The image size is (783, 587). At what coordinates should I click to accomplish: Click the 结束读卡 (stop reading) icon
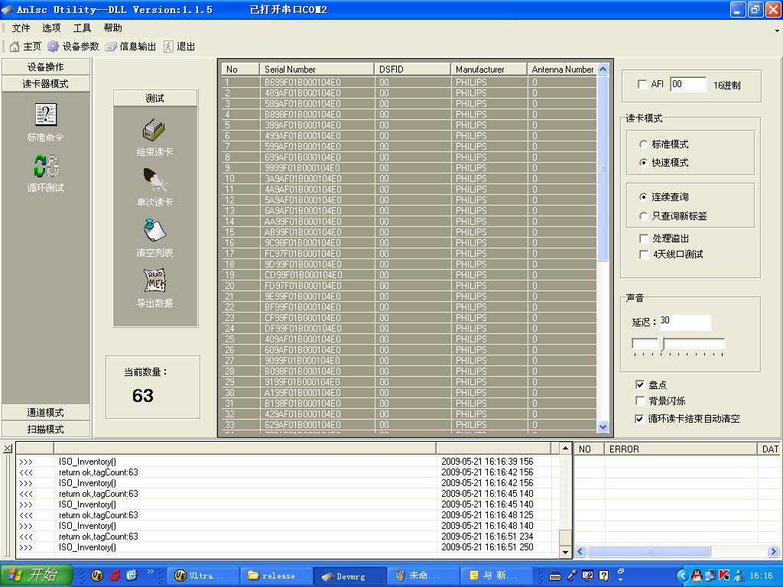(154, 130)
